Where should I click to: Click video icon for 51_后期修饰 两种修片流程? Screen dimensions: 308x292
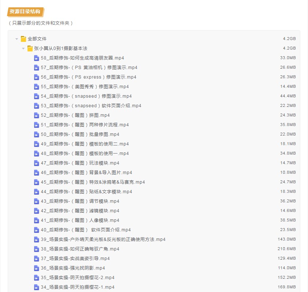[37, 125]
